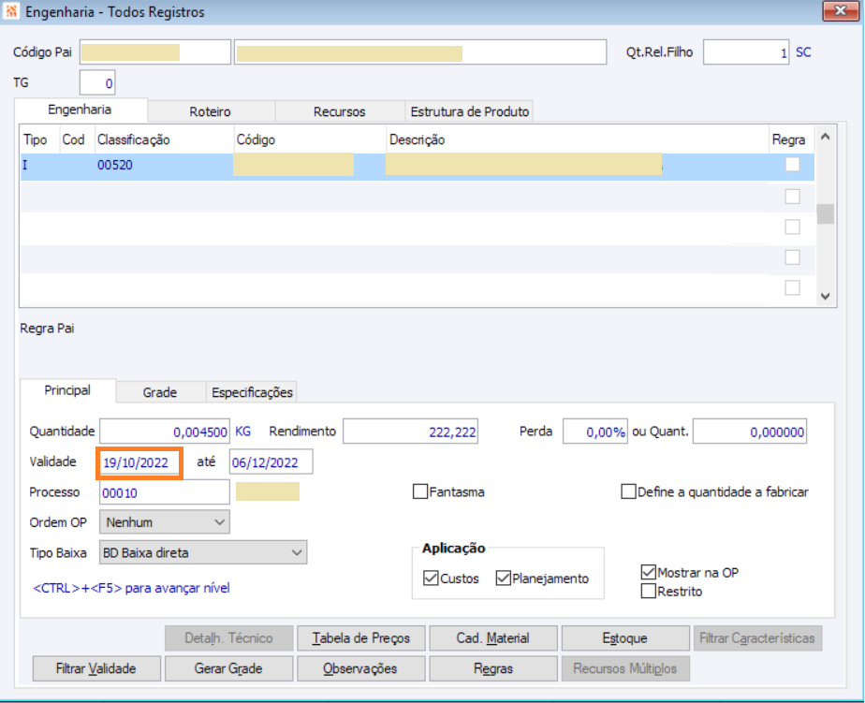Click the Tabela de Preços button
This screenshot has height=703, width=865.
pos(360,637)
